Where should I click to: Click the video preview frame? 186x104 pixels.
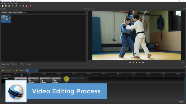[136, 35]
